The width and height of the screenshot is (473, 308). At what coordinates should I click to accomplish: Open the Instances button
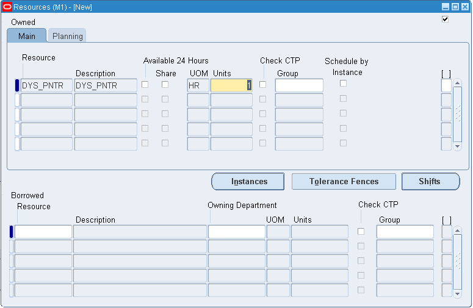[x=248, y=181]
